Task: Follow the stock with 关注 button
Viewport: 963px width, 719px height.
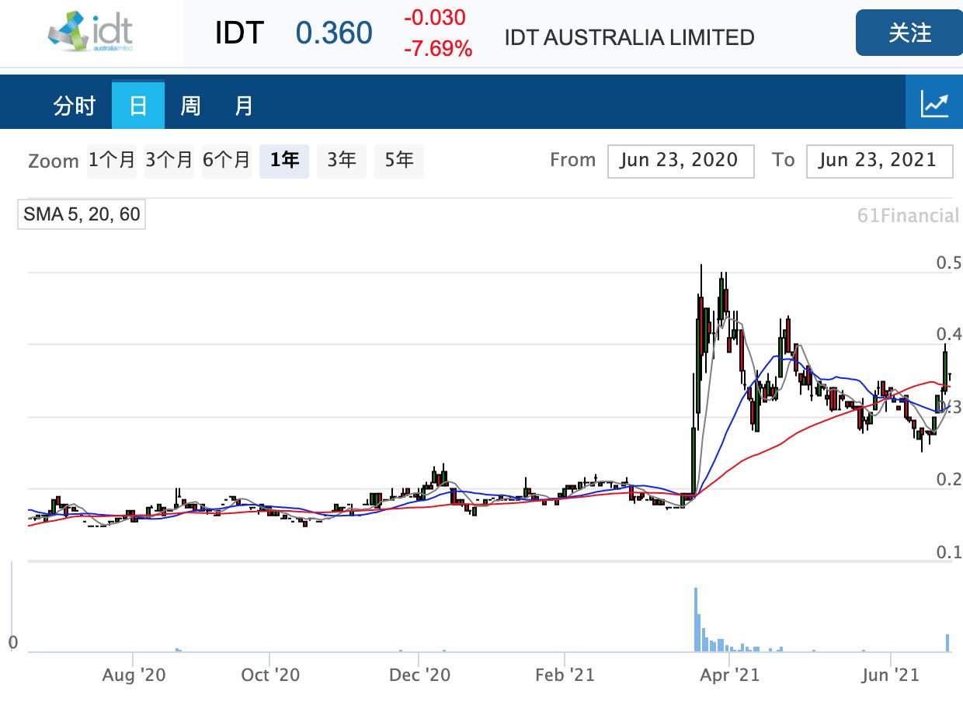Action: coord(909,33)
